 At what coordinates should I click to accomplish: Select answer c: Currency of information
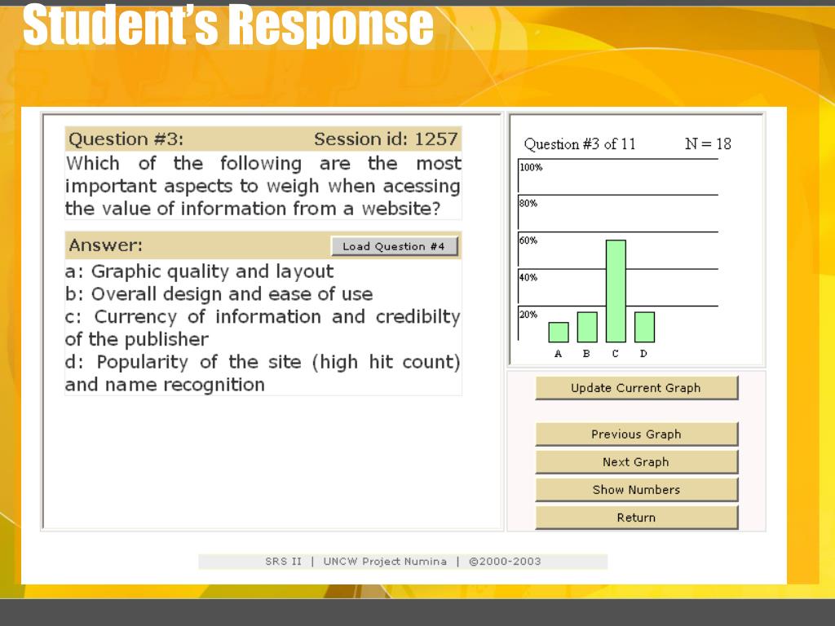(x=263, y=328)
